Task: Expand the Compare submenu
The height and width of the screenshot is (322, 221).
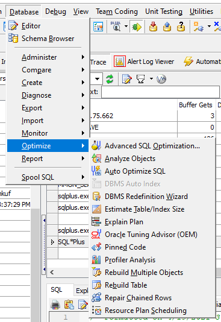Action: (48, 70)
